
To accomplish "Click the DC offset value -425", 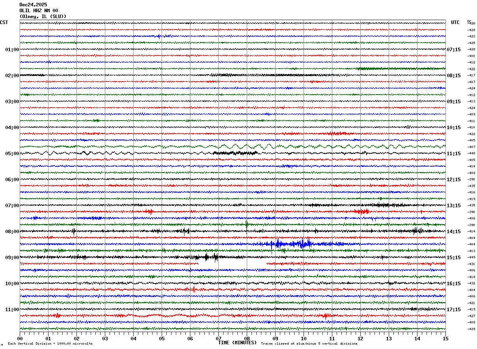I will tap(471, 43).
